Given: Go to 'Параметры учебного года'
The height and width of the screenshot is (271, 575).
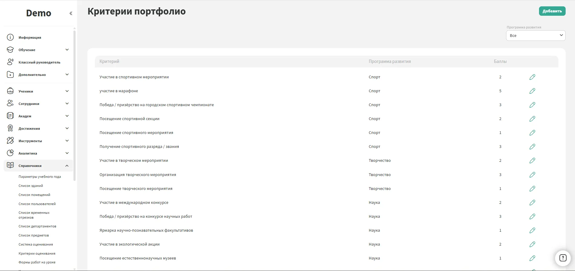Looking at the screenshot, I should pos(40,177).
